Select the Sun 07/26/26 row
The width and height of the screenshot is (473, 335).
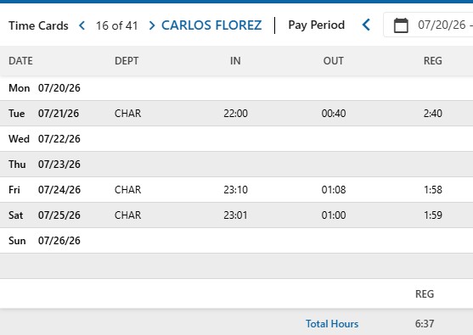pos(236,240)
